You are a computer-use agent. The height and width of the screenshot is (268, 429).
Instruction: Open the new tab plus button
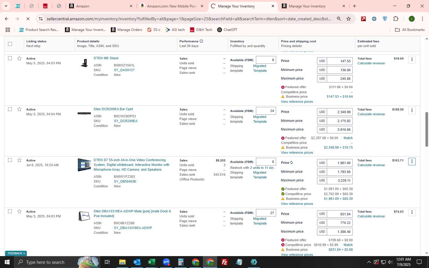(355, 6)
